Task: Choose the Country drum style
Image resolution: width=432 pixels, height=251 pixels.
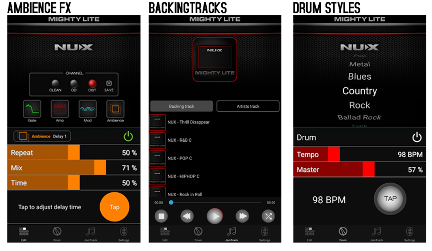Action: (x=360, y=91)
